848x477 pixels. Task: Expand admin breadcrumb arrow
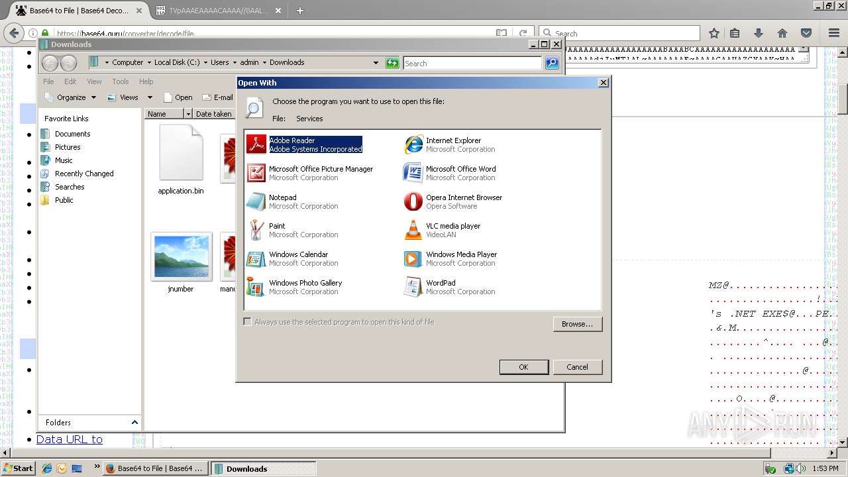tap(264, 62)
